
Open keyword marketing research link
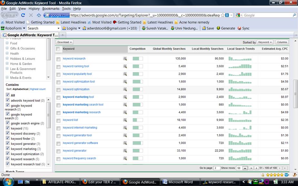coord(82,112)
